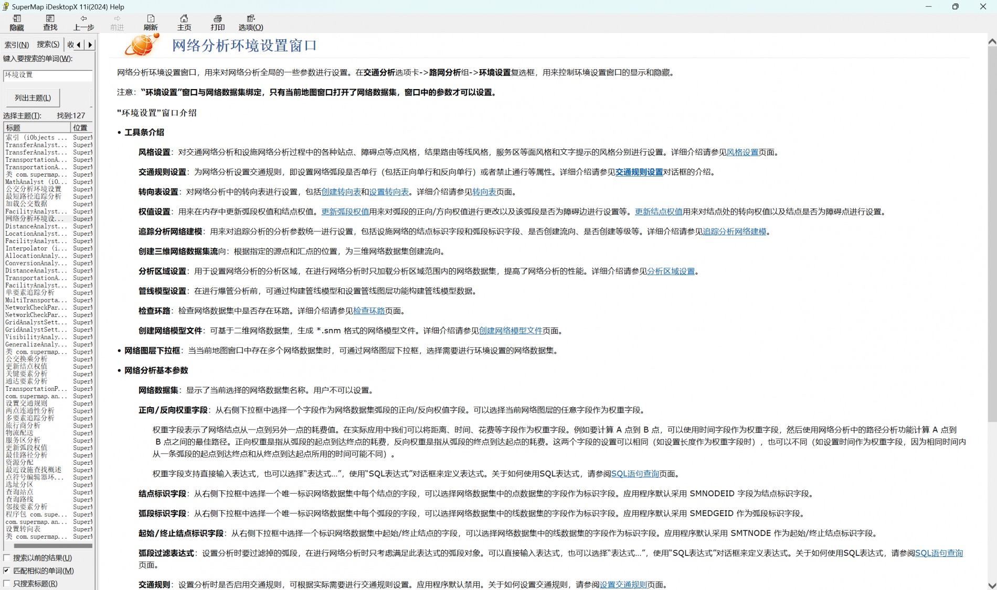This screenshot has height=590, width=997.
Task: Open the 创建网络模型文件 link
Action: coord(511,331)
